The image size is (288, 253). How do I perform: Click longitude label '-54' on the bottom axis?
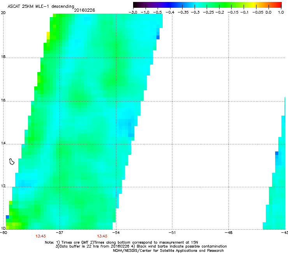[x=116, y=233]
